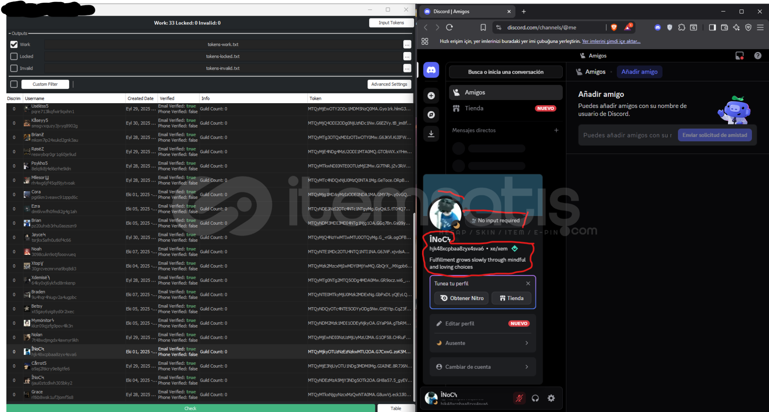
Task: Click the Input Tokens button
Action: coord(391,23)
